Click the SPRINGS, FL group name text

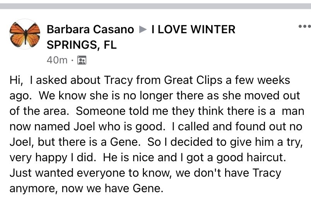tap(82, 45)
